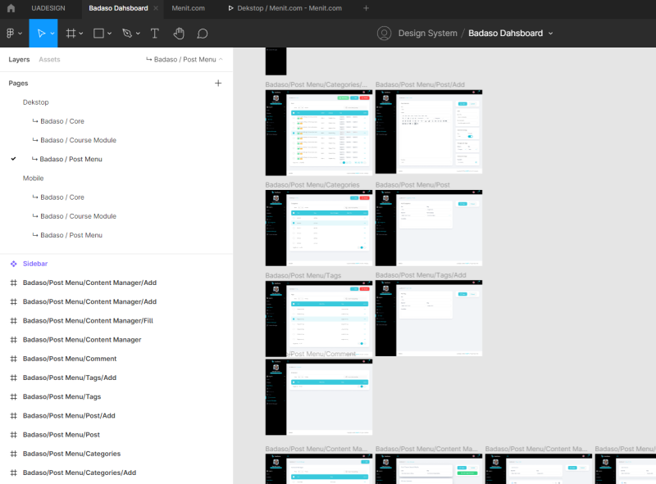Go to the Figma home screen
This screenshot has width=656, height=484.
[11, 8]
